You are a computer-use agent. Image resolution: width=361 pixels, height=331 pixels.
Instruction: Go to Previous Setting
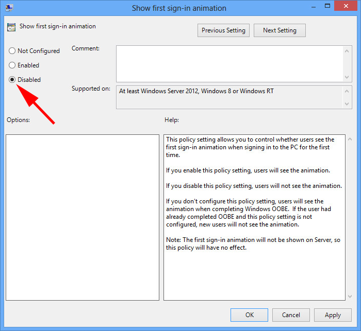click(223, 30)
